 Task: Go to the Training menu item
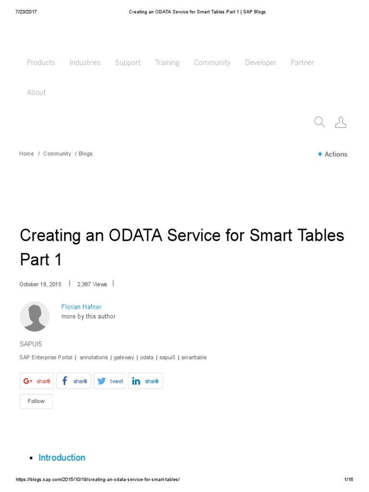click(167, 63)
